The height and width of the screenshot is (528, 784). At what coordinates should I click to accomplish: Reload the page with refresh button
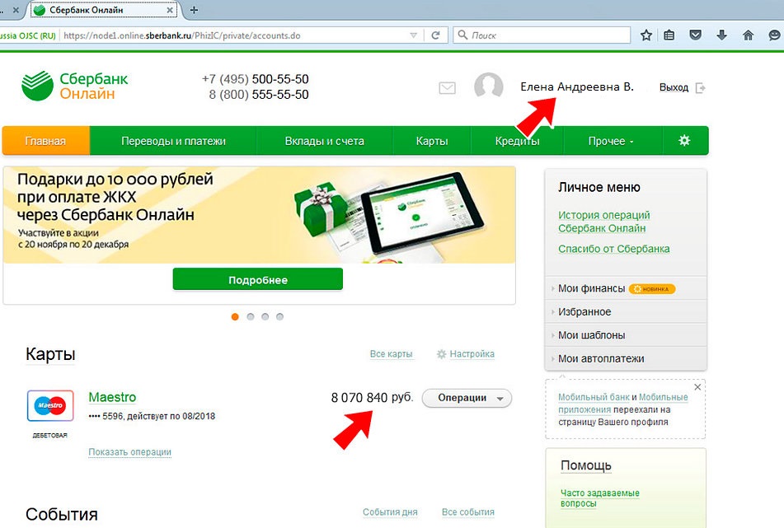pos(437,35)
